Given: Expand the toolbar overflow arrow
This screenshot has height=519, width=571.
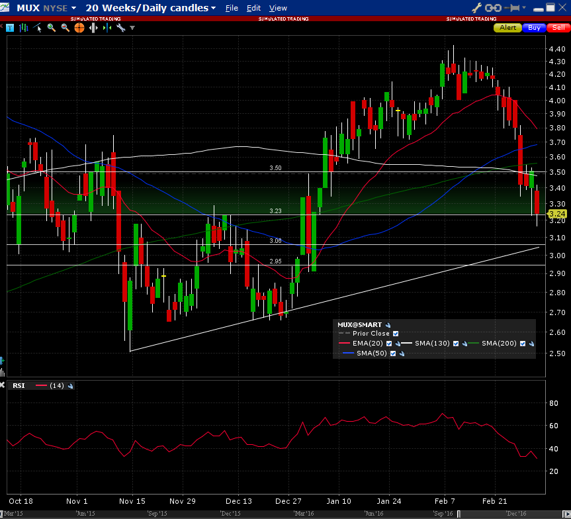Looking at the screenshot, I should point(132,28).
